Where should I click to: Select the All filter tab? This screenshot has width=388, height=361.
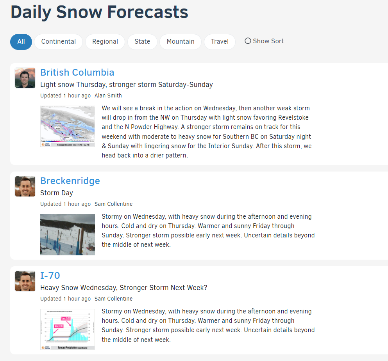(21, 42)
